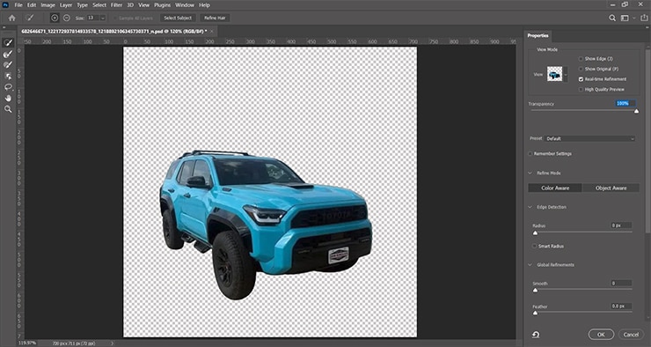The width and height of the screenshot is (651, 347).
Task: Collapse the Edge Detection section
Action: tap(530, 207)
